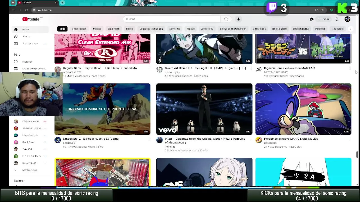Open options menu for Pitbull Celebrate video

(251, 139)
